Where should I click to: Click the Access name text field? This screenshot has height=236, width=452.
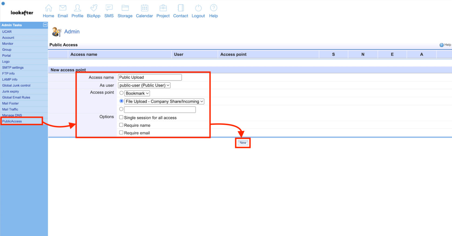[x=150, y=77]
